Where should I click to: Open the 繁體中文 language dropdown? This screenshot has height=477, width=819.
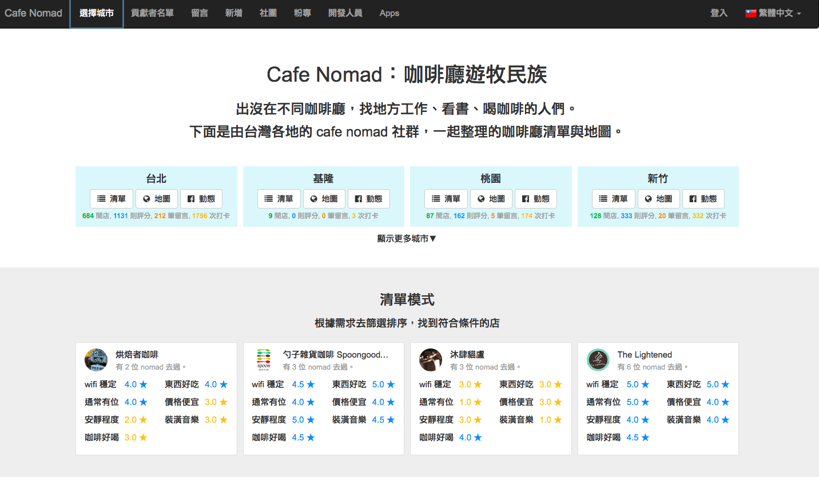pos(773,13)
